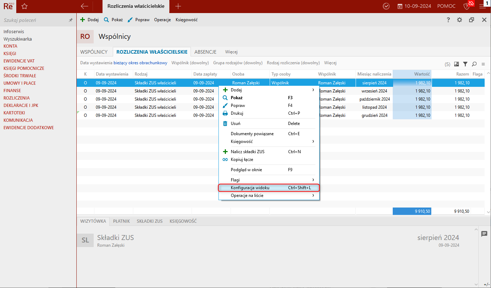Viewport: 491px width, 288px height.
Task: Switch to the ABSENCJE tab
Action: [x=205, y=52]
